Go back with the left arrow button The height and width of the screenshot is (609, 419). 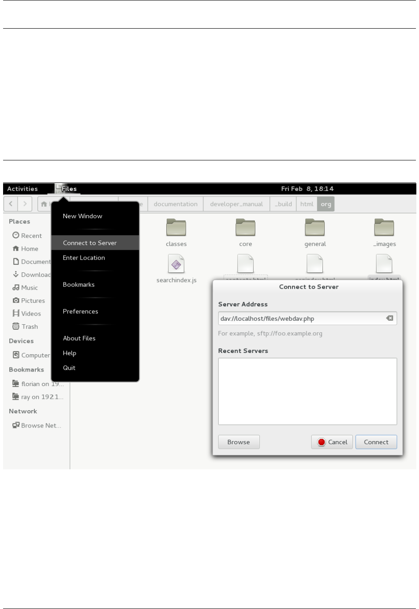[11, 204]
